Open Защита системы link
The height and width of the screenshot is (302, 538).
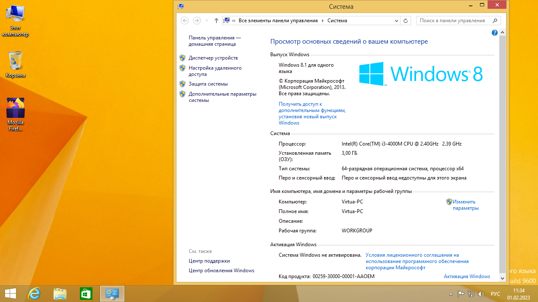(208, 84)
